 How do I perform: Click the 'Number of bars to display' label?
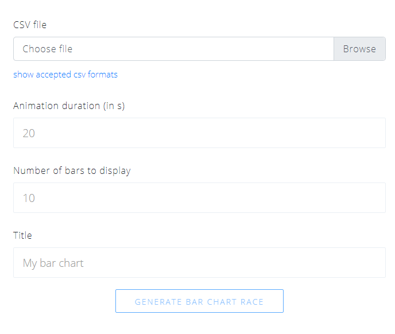(72, 170)
